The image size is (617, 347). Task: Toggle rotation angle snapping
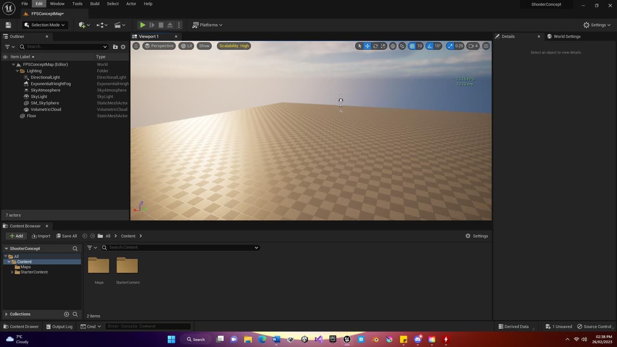pos(429,46)
